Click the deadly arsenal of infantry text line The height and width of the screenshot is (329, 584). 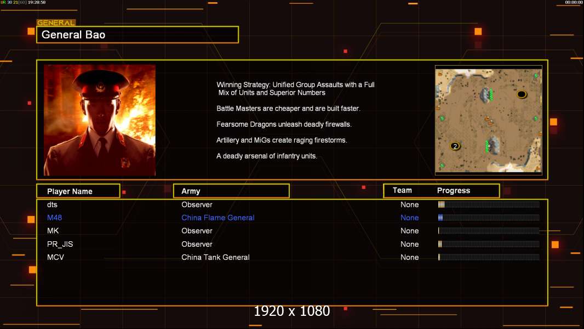pos(267,156)
